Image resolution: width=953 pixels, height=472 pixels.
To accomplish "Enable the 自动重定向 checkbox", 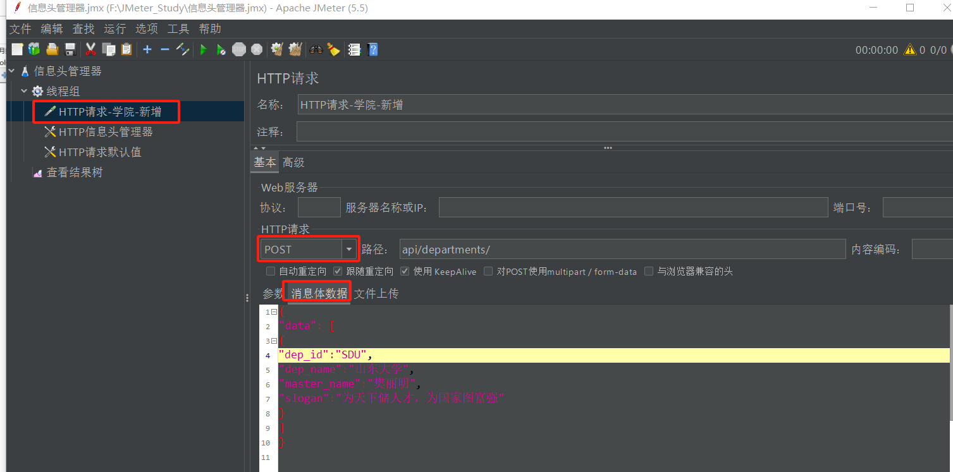I will pos(271,271).
